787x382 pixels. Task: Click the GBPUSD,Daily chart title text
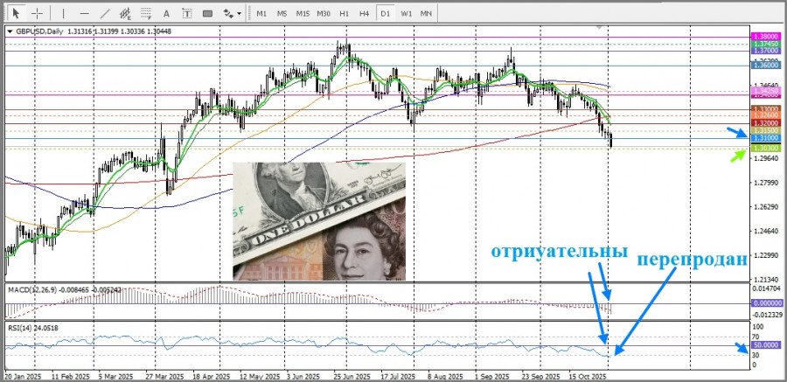pos(39,31)
